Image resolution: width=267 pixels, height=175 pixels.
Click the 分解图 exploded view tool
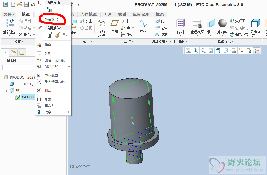(x=237, y=21)
